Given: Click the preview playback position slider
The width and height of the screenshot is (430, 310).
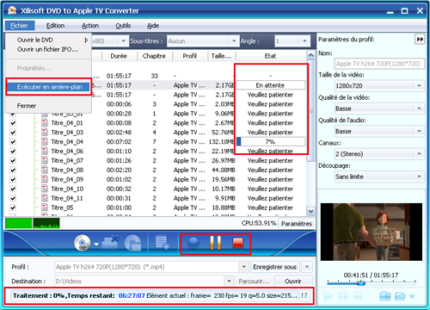Looking at the screenshot, I should click(x=361, y=283).
